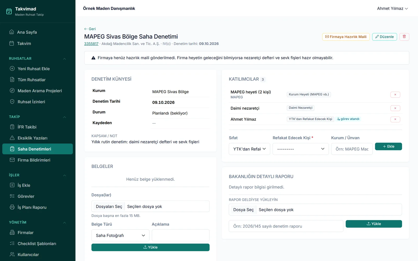This screenshot has height=261, width=418.
Task: Remove Ahmet Yılmaz participant with x button
Action: (x=395, y=119)
